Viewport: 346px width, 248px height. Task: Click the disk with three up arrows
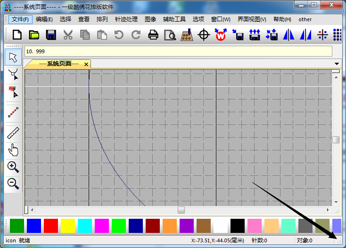click(x=255, y=34)
